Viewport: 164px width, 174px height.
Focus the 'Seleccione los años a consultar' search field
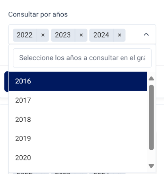pyautogui.click(x=82, y=58)
